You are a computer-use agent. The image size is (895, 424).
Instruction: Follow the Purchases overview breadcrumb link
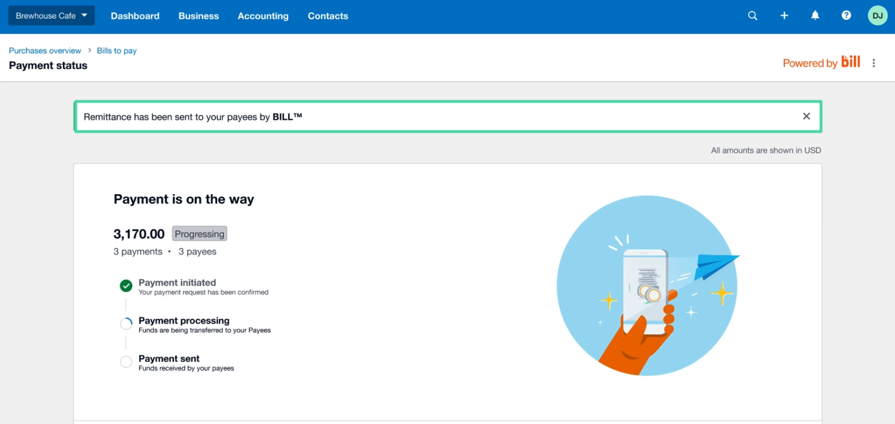click(45, 51)
